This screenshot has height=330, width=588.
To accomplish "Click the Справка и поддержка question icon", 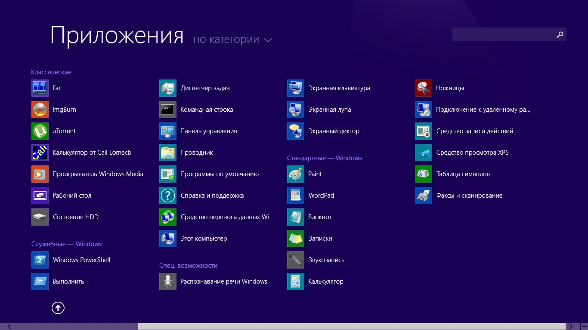I will (168, 196).
